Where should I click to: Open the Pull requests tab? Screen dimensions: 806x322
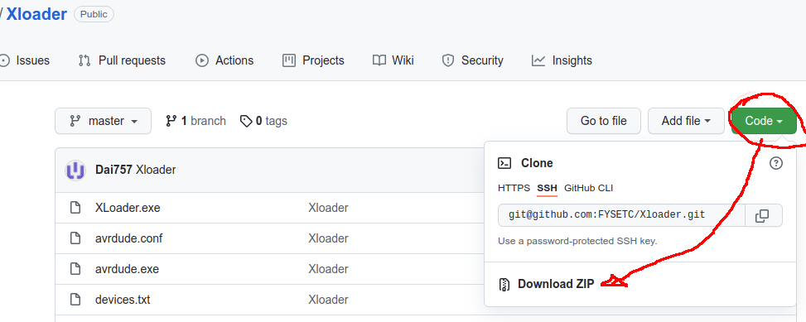[122, 60]
